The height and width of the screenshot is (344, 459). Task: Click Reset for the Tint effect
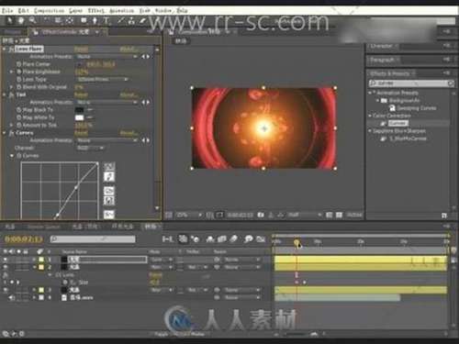[81, 94]
